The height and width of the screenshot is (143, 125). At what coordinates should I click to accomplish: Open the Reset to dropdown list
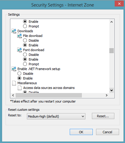[56, 116]
